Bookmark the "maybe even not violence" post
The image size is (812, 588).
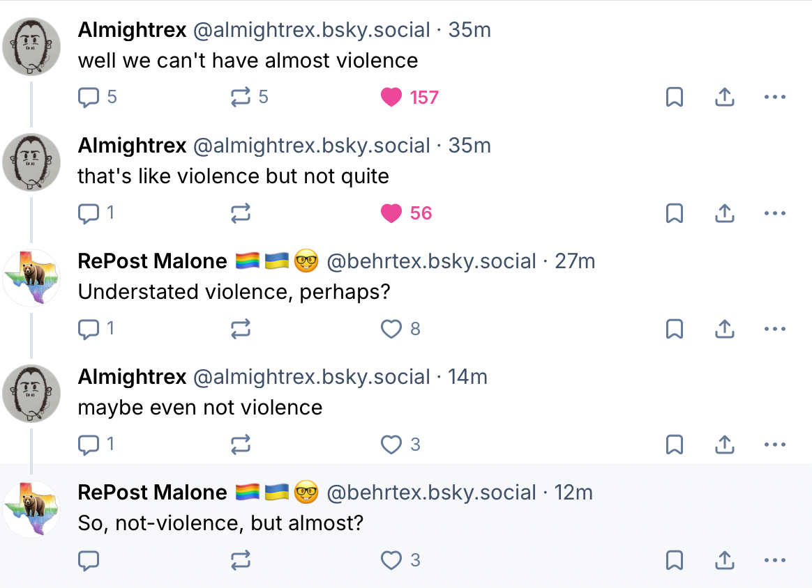pyautogui.click(x=674, y=444)
